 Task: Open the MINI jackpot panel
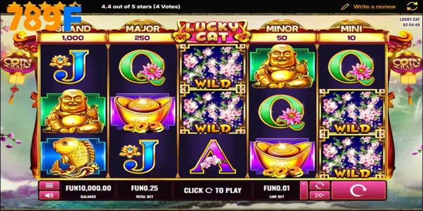point(352,33)
